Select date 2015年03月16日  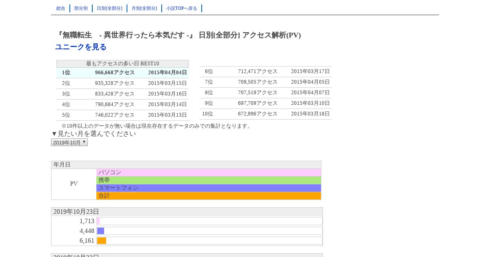click(167, 94)
